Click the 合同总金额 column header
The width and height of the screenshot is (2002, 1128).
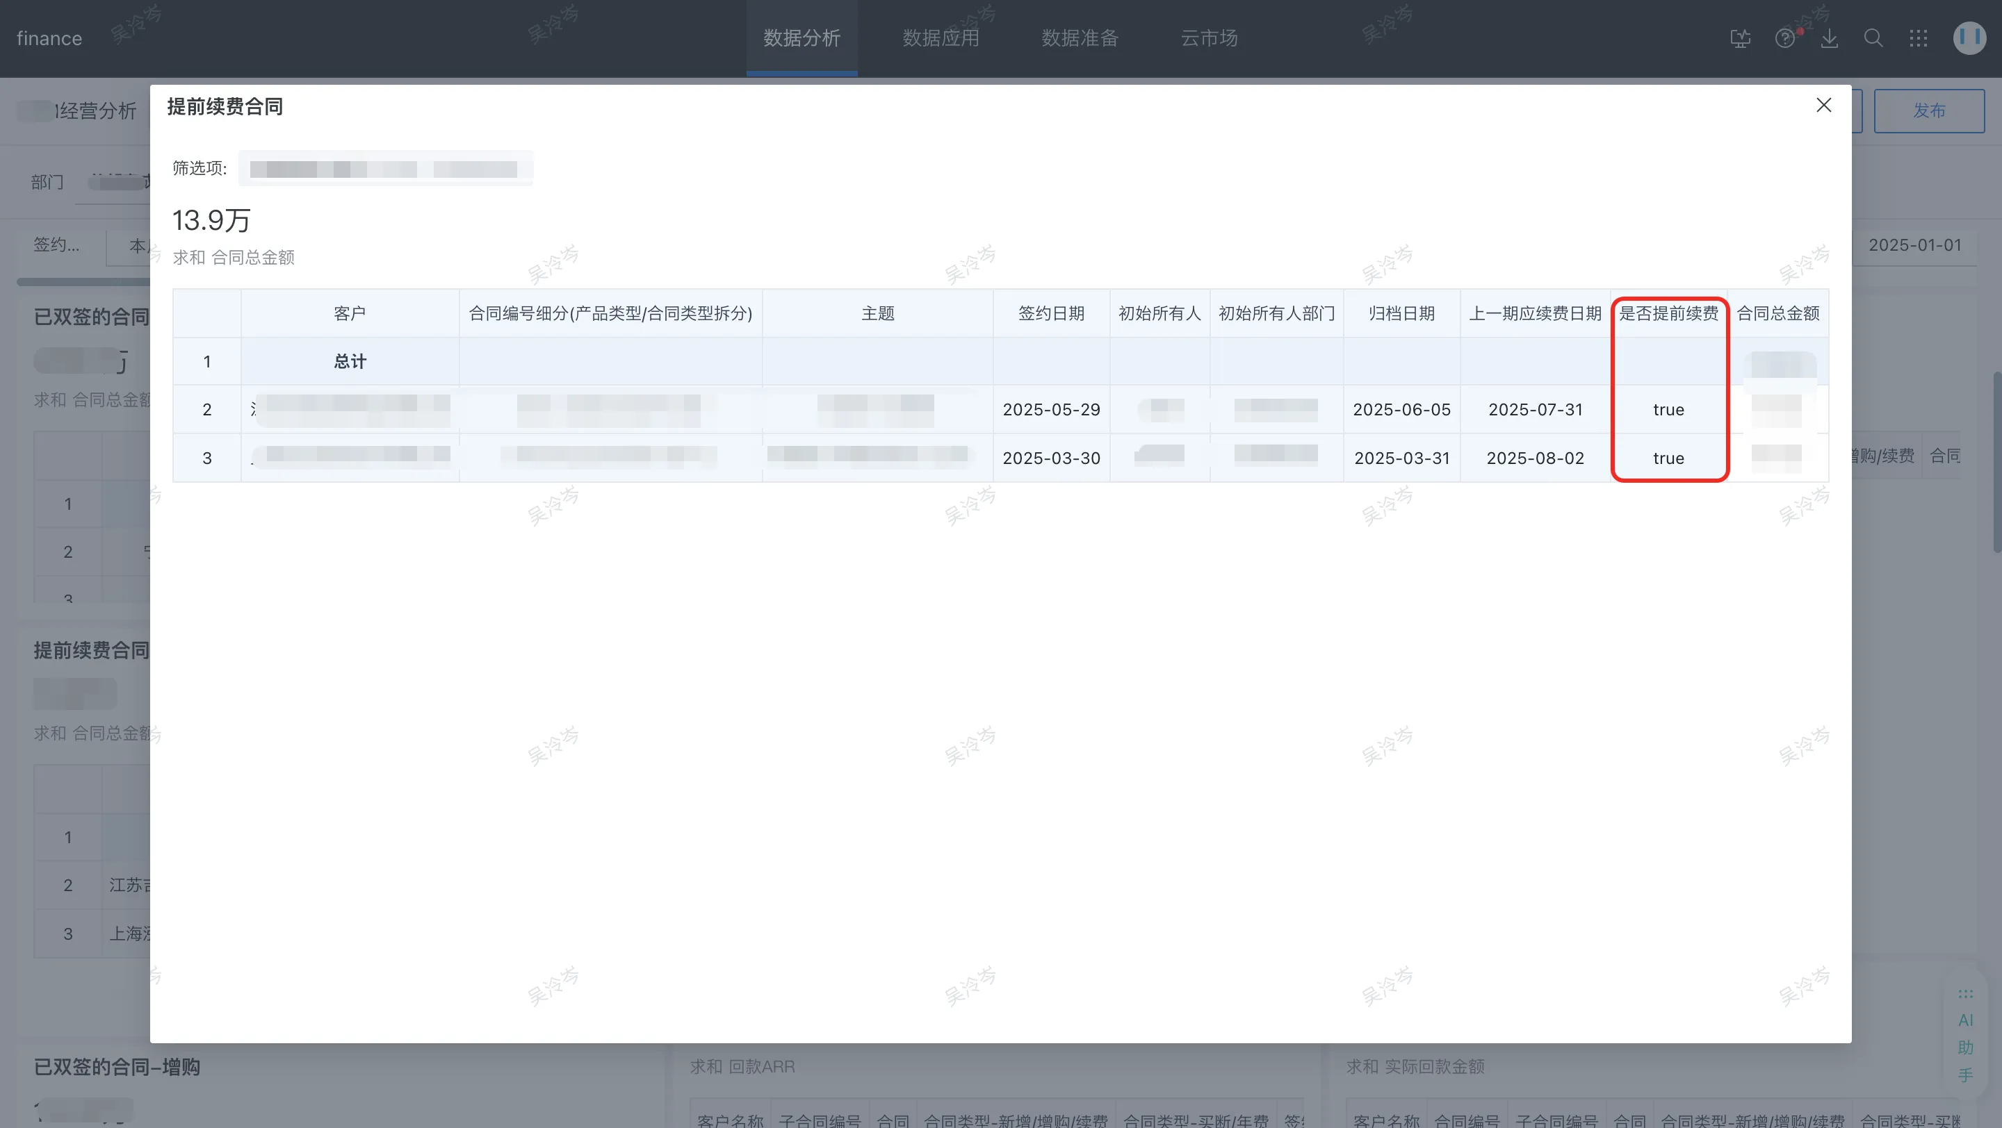click(x=1778, y=313)
